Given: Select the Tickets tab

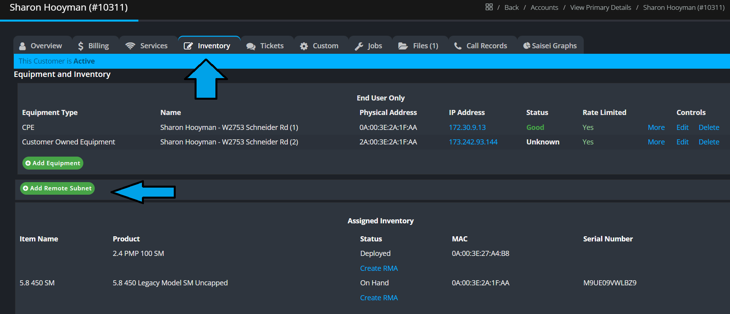Looking at the screenshot, I should click(x=265, y=46).
